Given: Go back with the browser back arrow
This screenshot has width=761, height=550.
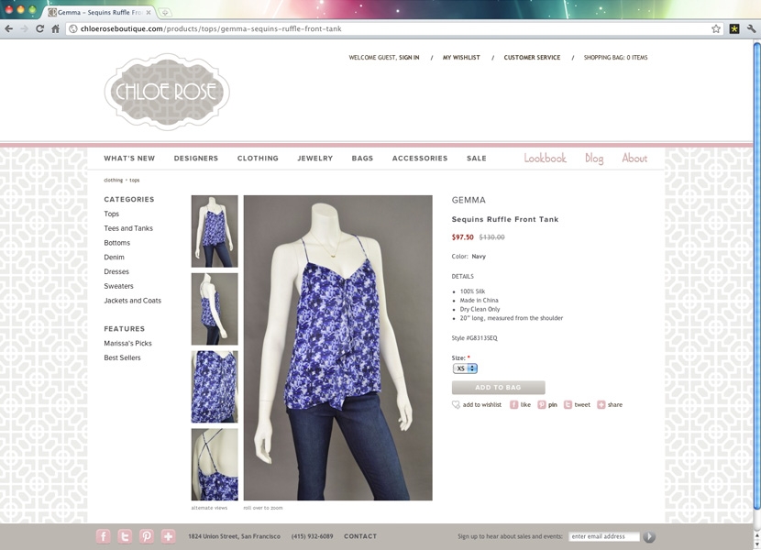Looking at the screenshot, I should tap(8, 28).
